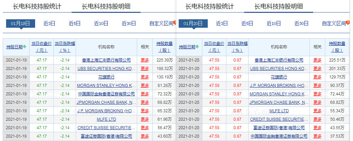This screenshot has width=353, height=141.
Task: Select the 90.37万 holdings cell
Action: tap(337, 85)
